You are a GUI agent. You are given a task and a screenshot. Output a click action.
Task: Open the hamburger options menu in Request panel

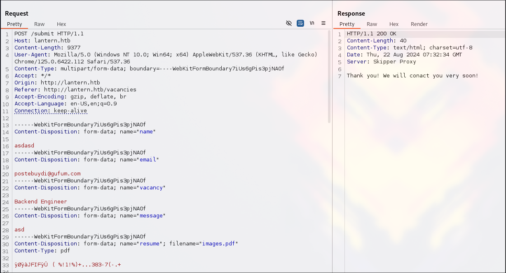323,23
